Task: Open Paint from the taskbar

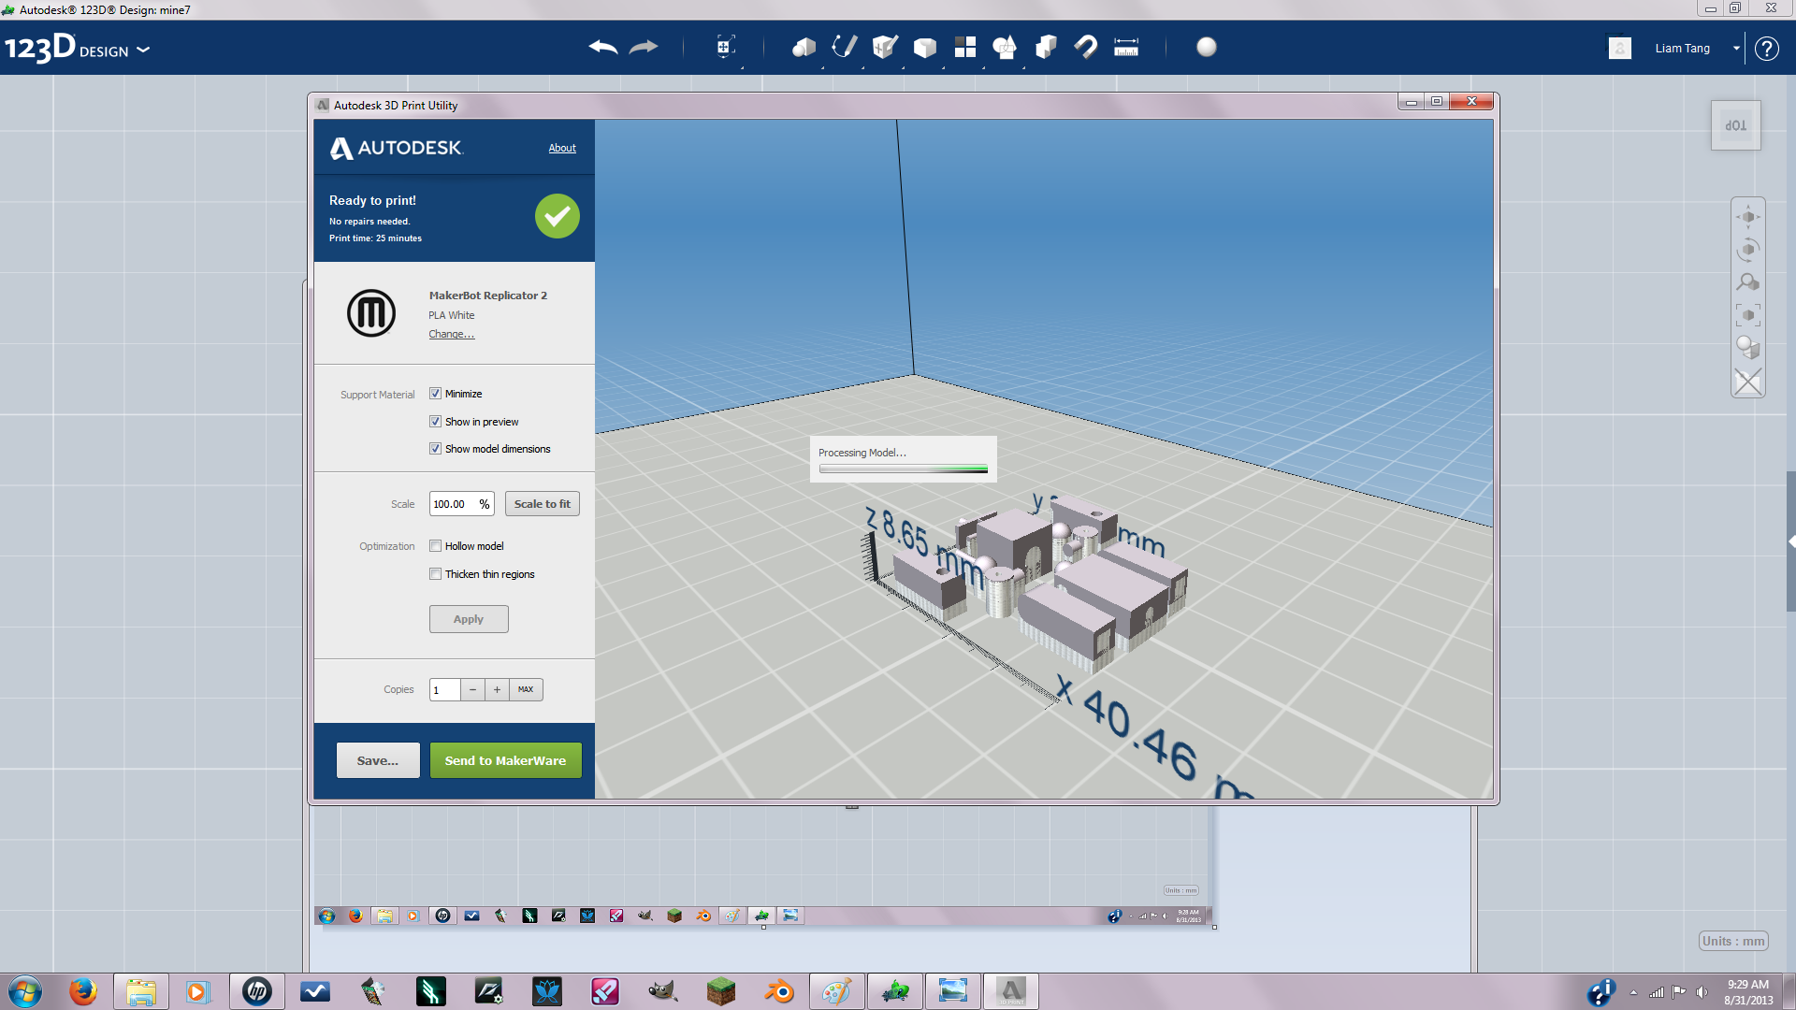Action: point(837,991)
